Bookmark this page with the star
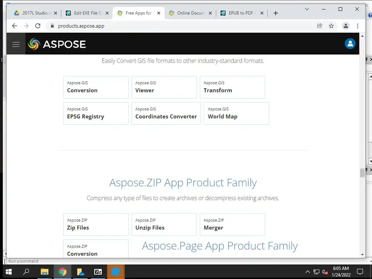Viewport: 372px width, 279px height. coord(331,26)
